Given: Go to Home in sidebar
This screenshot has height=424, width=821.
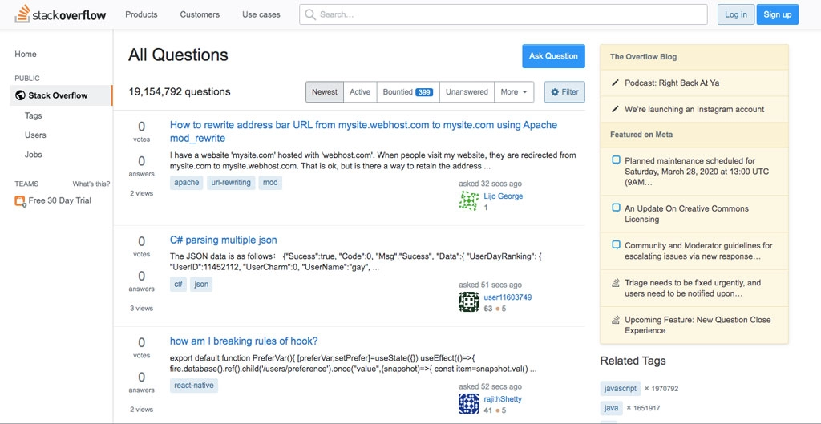Looking at the screenshot, I should (26, 54).
